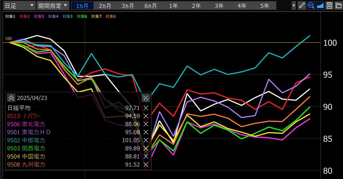Remove 9508 九州電力 from the comparison
This screenshot has height=179, width=343.
[x=146, y=164]
